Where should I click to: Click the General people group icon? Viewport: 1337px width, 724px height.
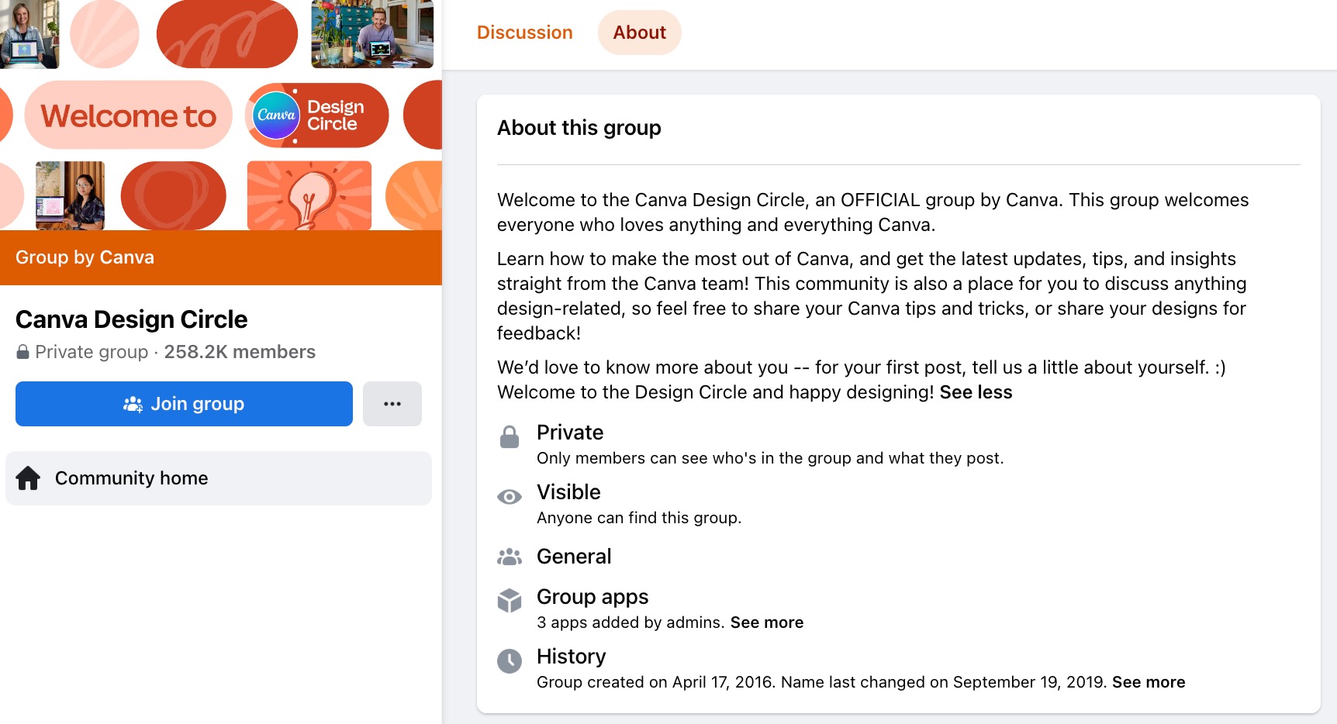point(510,557)
